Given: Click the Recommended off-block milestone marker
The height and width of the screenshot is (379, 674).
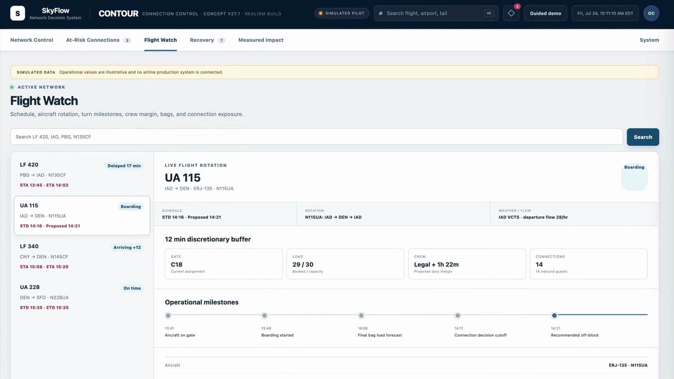Looking at the screenshot, I should tap(554, 315).
